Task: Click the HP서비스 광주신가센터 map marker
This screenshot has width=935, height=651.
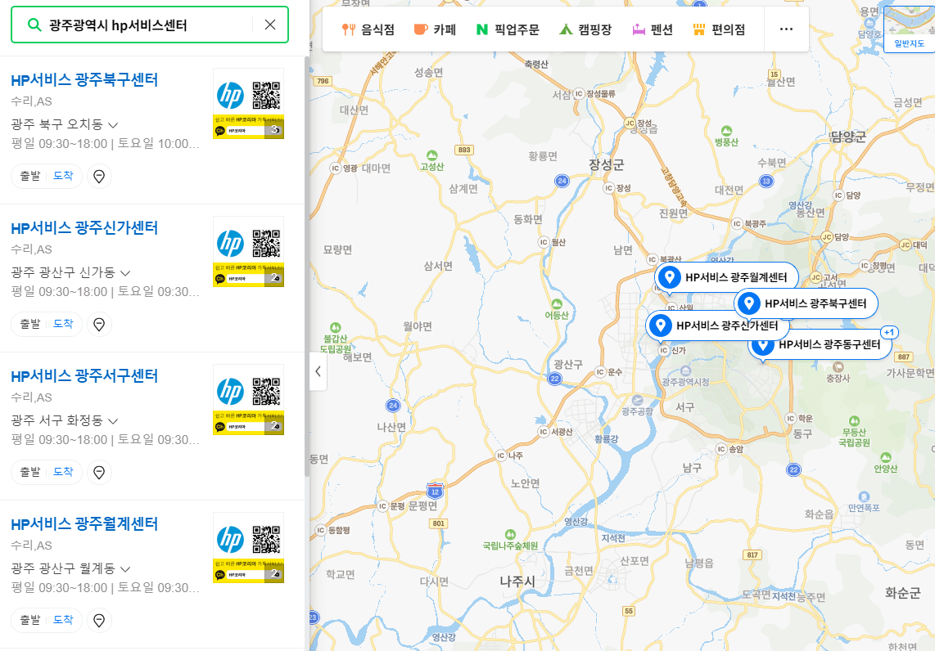Action: 718,325
